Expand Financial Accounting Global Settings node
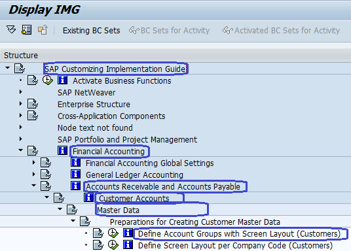The height and width of the screenshot is (251, 351). [x=34, y=163]
